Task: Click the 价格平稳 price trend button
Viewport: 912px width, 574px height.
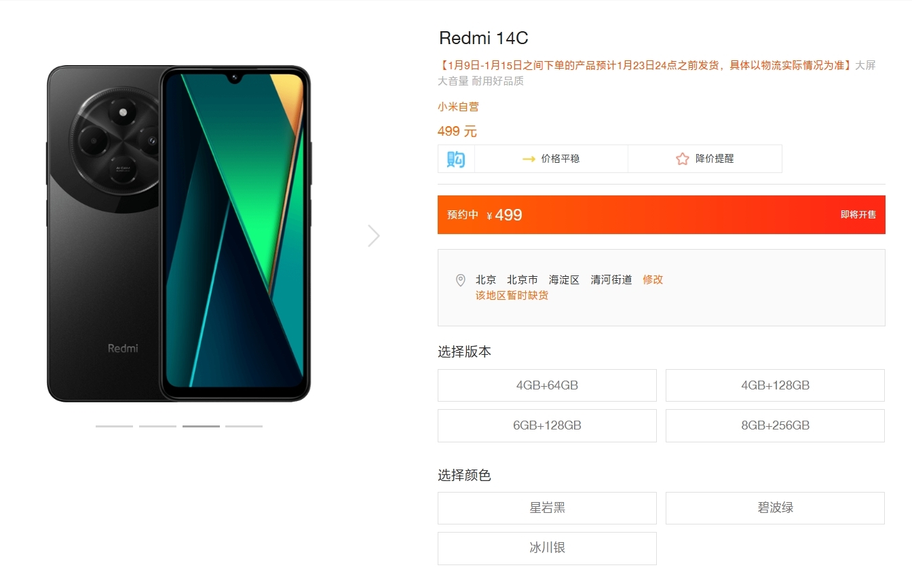Action: click(551, 159)
